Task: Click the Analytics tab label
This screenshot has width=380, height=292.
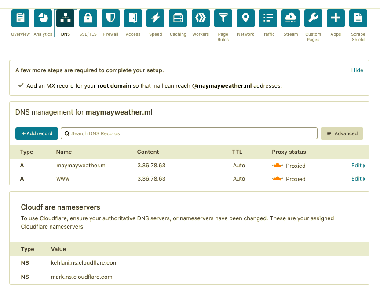Action: coord(43,34)
